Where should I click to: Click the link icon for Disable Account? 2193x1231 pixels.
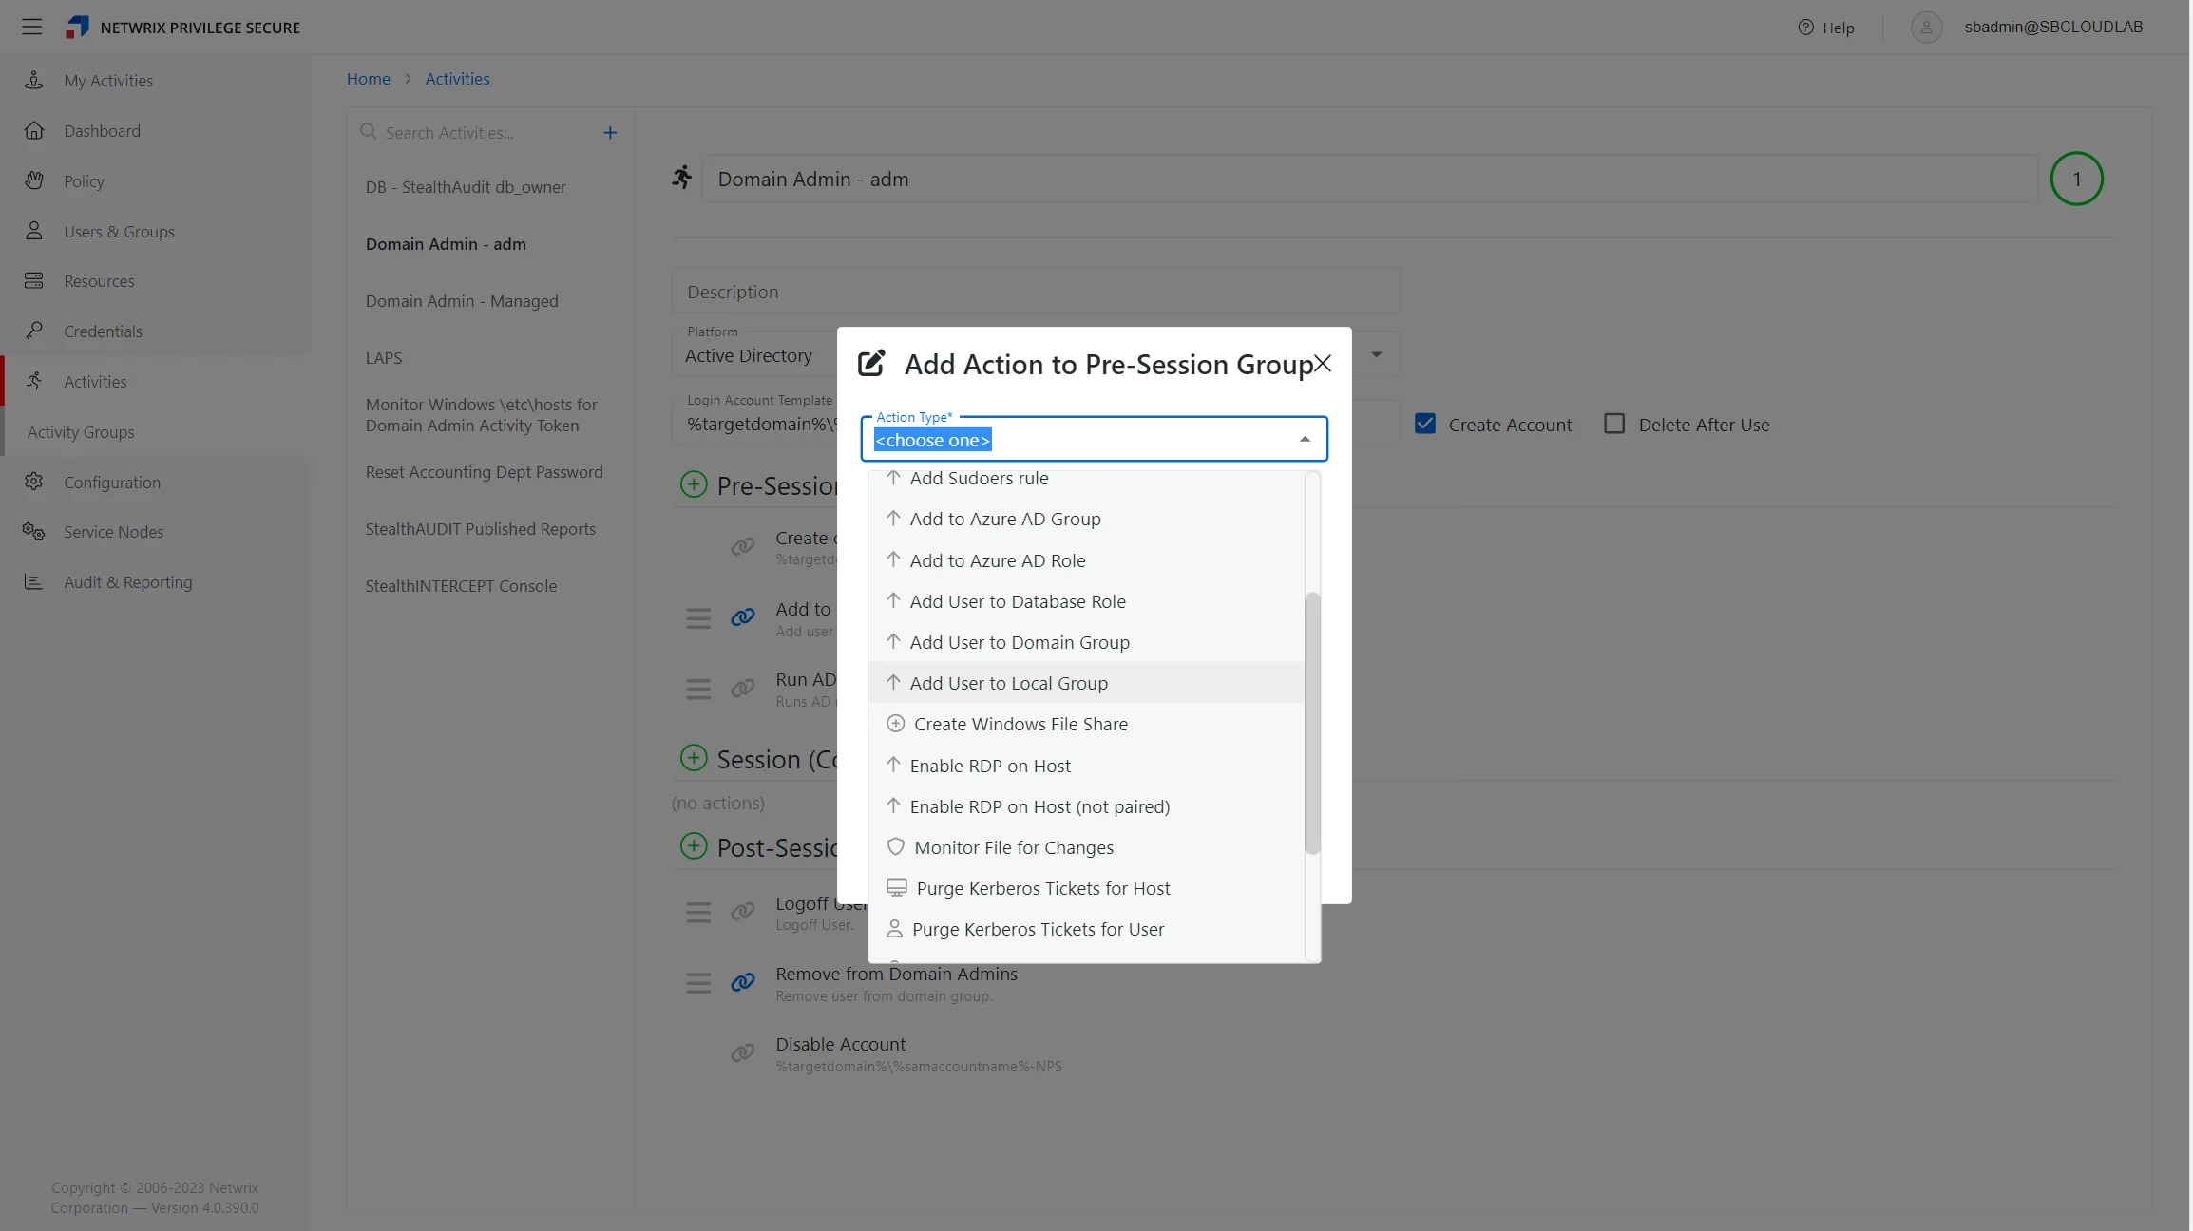(x=743, y=1052)
